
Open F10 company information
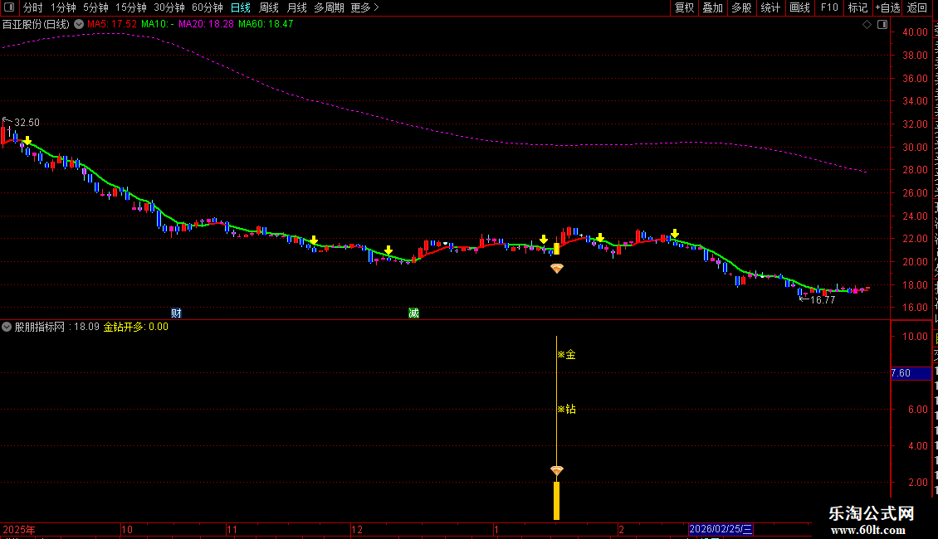pyautogui.click(x=829, y=7)
